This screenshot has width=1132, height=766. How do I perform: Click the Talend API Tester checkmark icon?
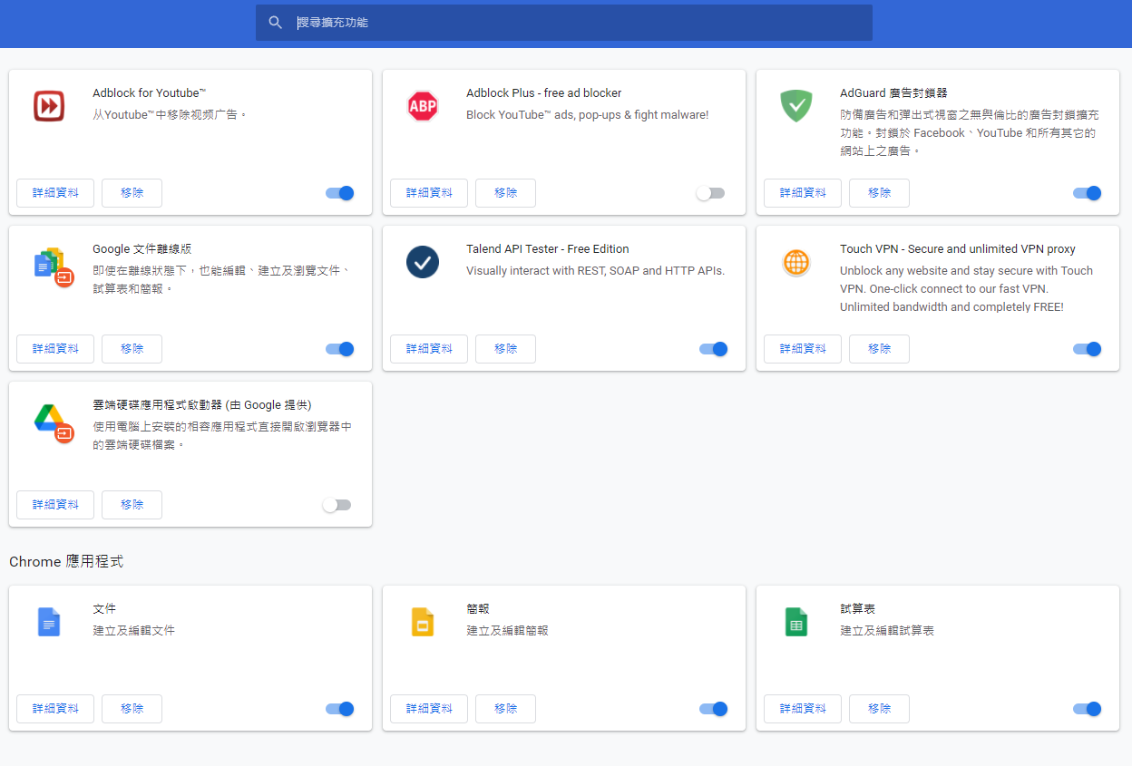coord(423,262)
